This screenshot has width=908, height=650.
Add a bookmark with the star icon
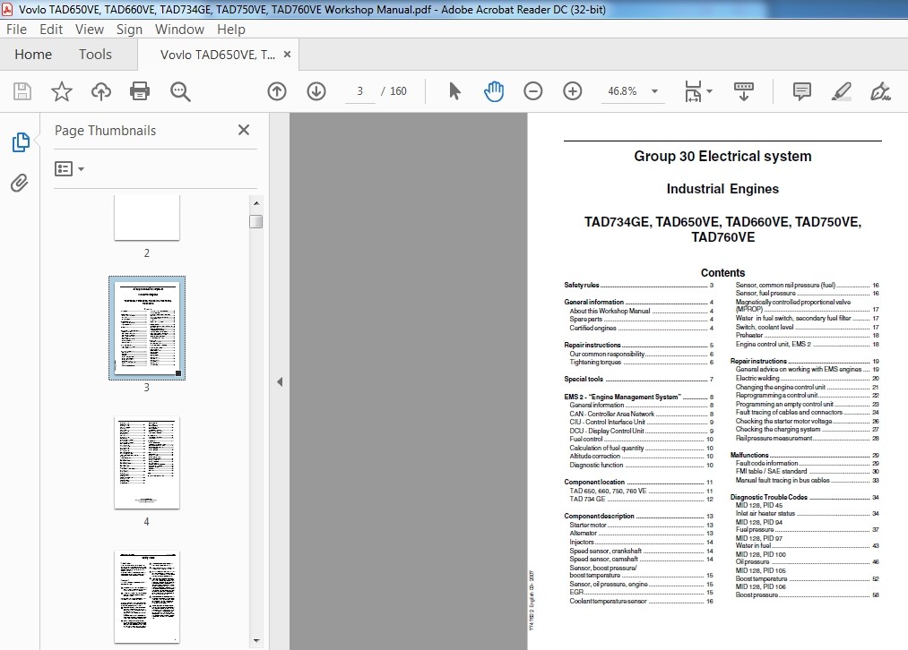(x=61, y=91)
